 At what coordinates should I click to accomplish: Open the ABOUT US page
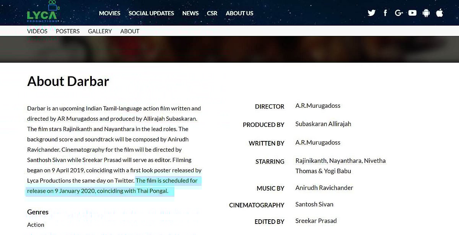pos(239,13)
